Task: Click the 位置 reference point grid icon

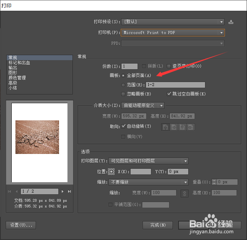Action: point(111,171)
